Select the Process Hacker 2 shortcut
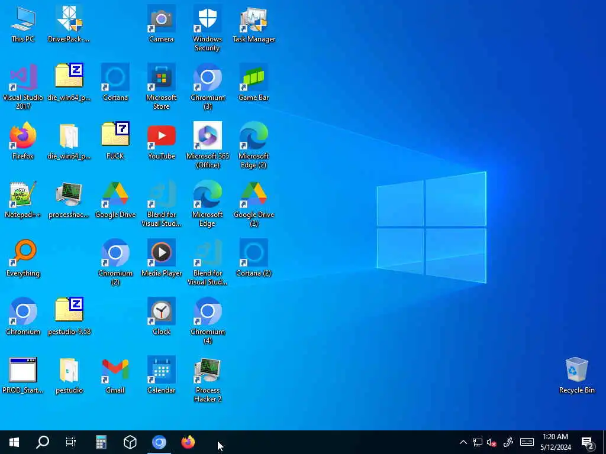 coord(208,380)
